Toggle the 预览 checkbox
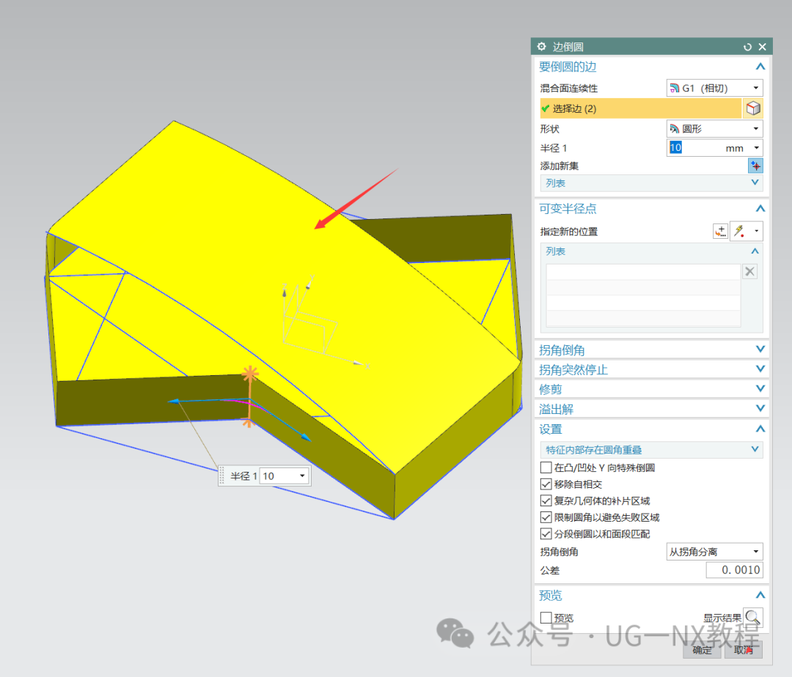The height and width of the screenshot is (677, 792). (546, 618)
